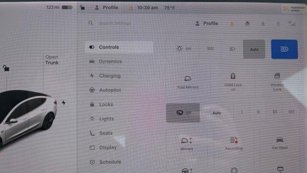This screenshot has height=173, width=307.
Task: Open the HomeLink garage icon
Action: [248, 24]
